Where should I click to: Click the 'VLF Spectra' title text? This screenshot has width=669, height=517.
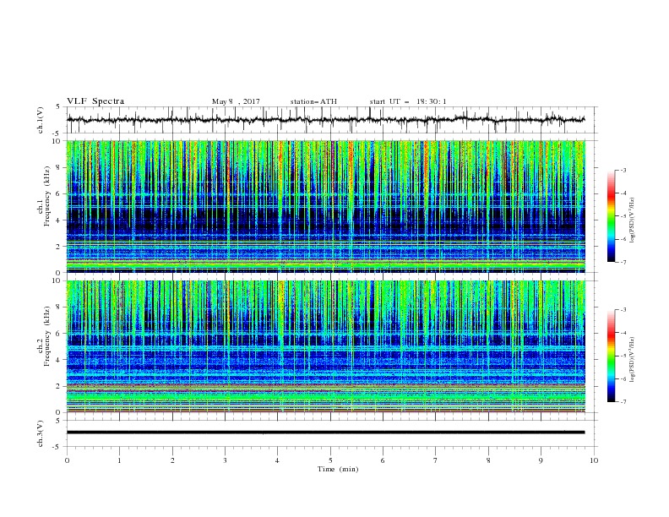95,101
